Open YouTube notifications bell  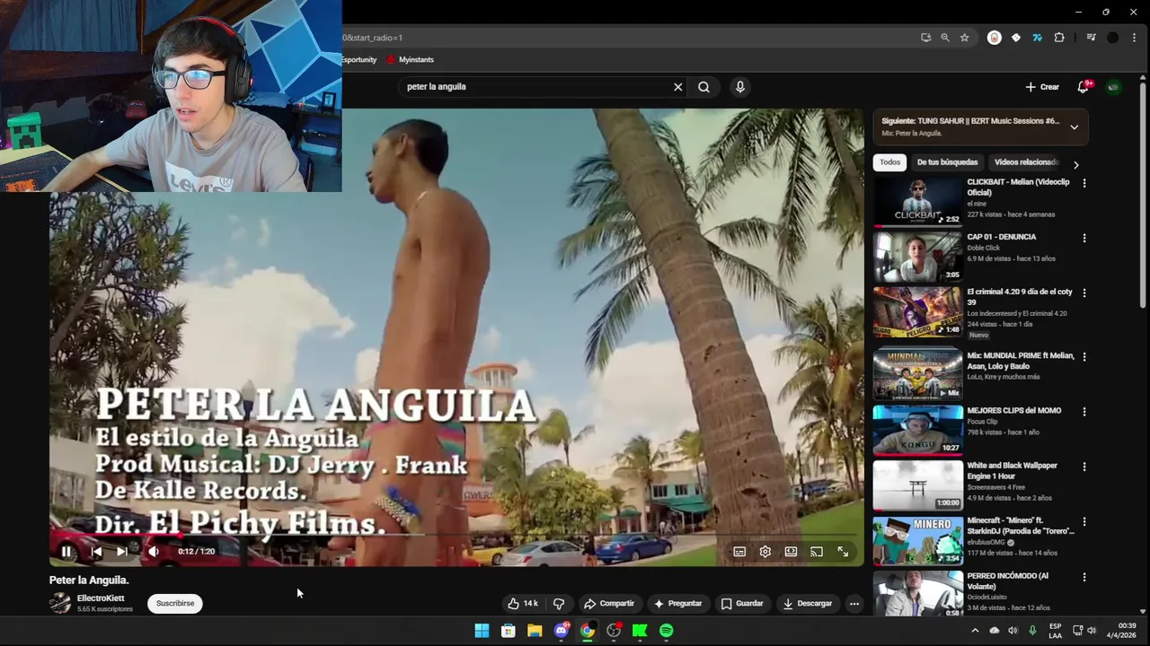1084,86
